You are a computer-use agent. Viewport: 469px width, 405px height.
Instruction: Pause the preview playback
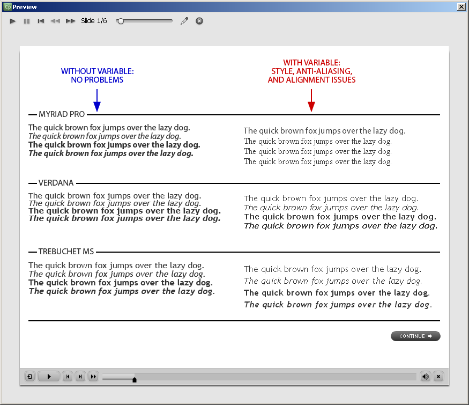27,21
